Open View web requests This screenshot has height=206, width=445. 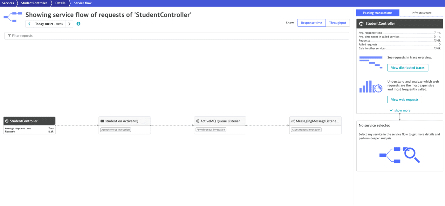tap(405, 100)
